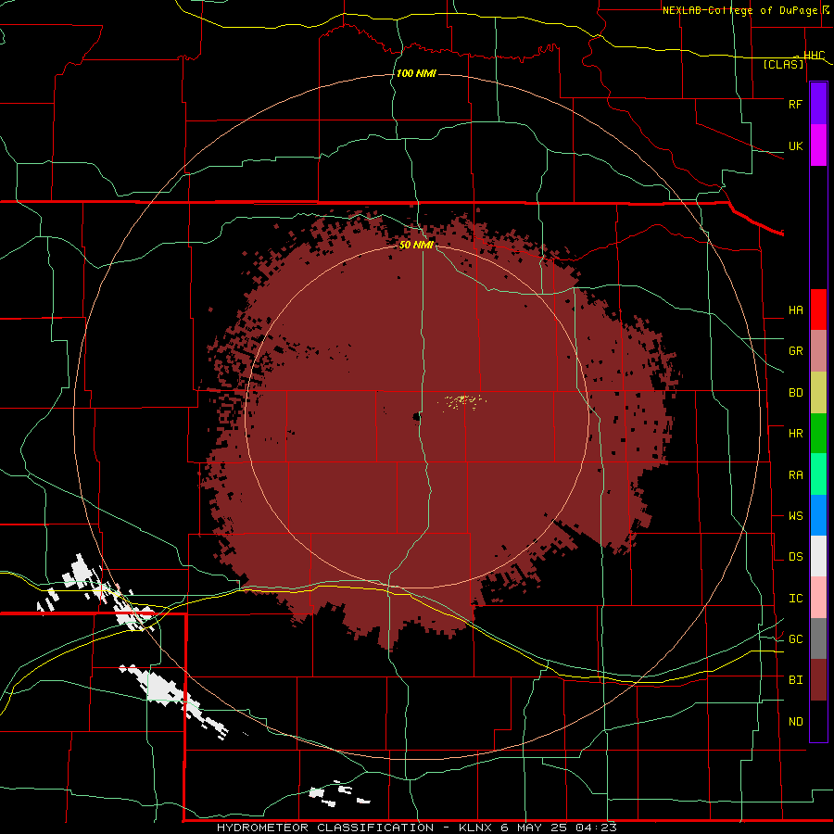This screenshot has height=834, width=834.
Task: Select the BD legend label
Action: point(796,393)
